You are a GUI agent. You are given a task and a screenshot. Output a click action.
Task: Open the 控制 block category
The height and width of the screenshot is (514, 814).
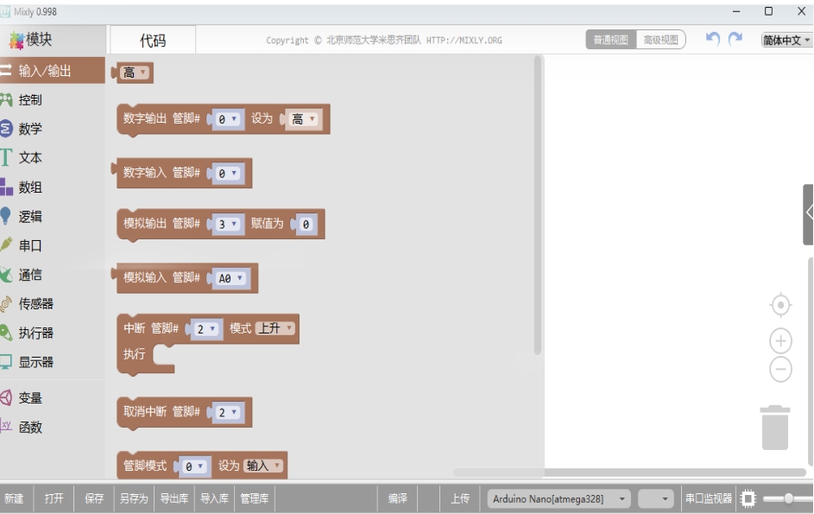30,100
